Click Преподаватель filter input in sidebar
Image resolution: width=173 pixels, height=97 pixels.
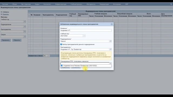point(12,32)
